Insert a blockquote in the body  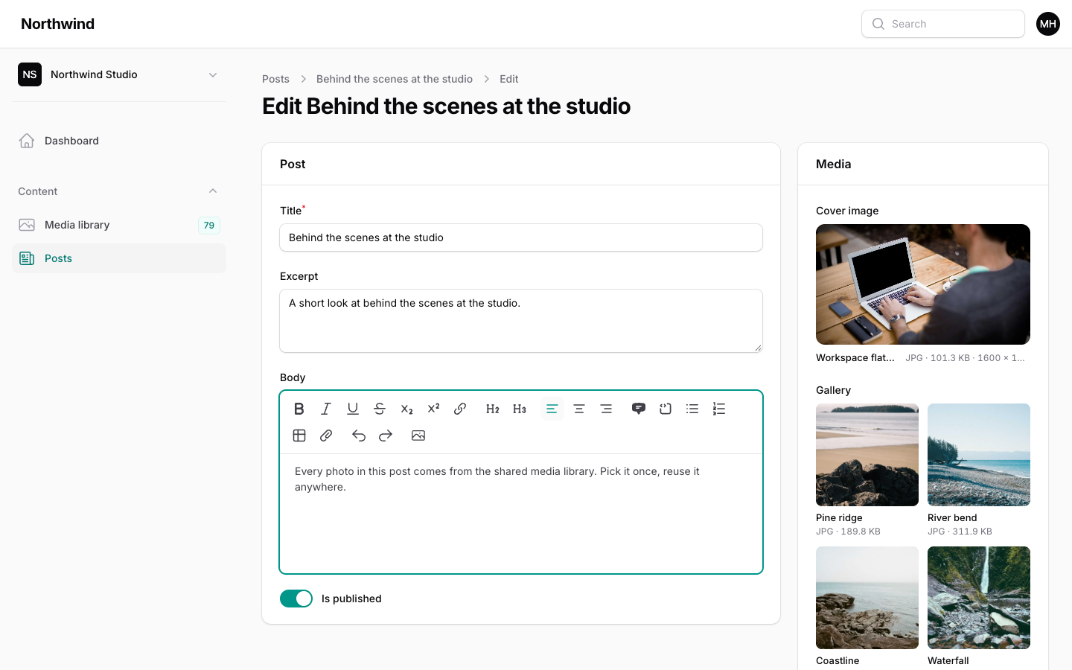coord(639,409)
